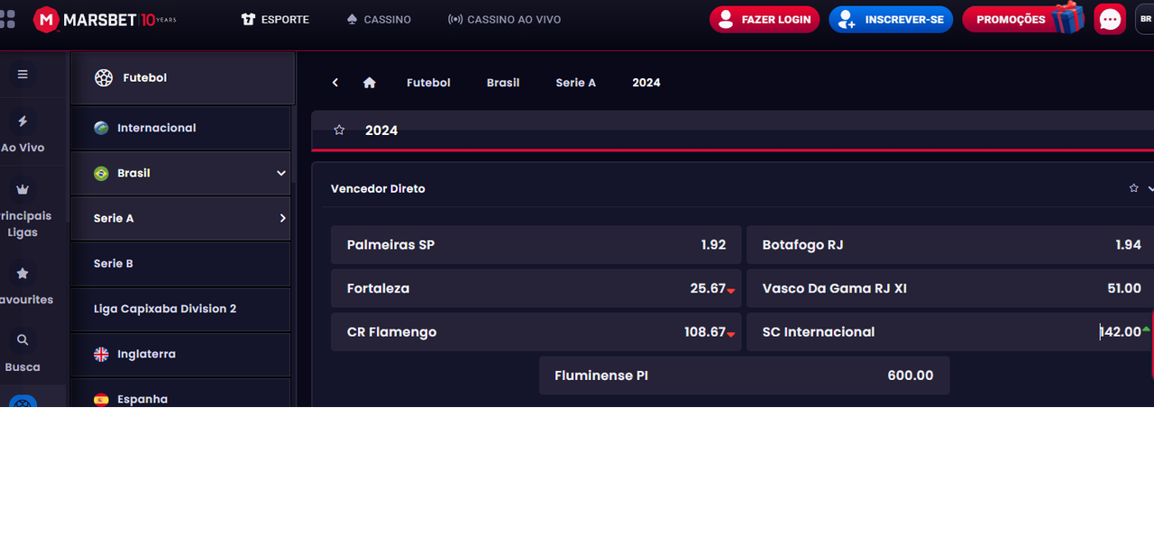
Task: Open Serie B league
Action: pyautogui.click(x=180, y=264)
